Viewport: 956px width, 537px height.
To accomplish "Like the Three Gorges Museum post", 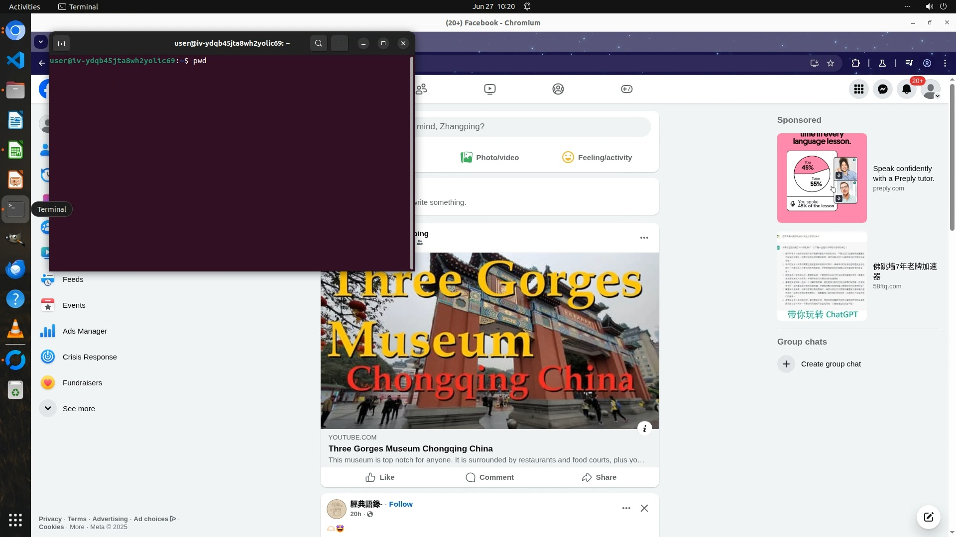I will tap(380, 477).
